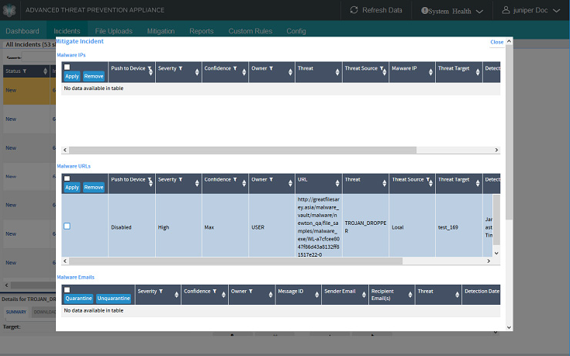Click down arrow of dialog scrollbar

pyautogui.click(x=509, y=327)
